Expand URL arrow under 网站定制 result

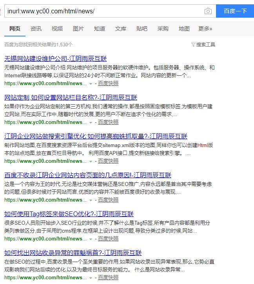pos(91,123)
